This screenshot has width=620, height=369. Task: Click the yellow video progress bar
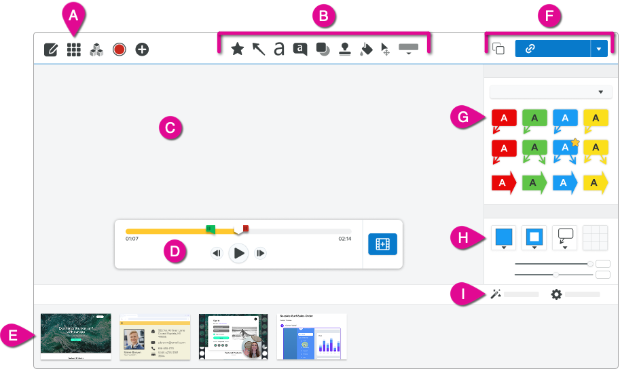pos(166,231)
